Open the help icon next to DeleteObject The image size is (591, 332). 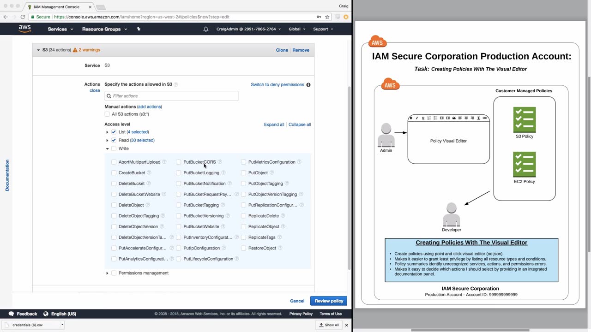coord(148,205)
